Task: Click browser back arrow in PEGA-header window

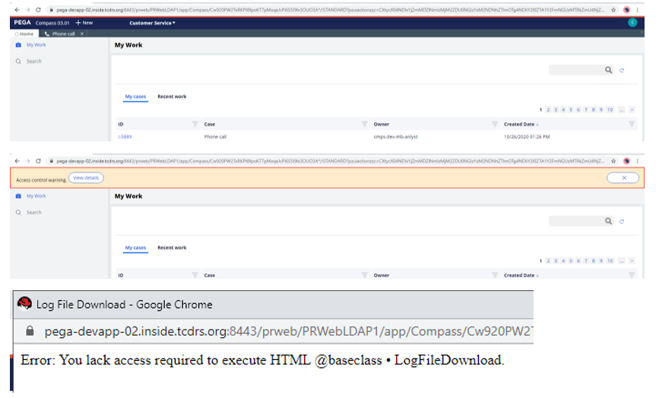Action: pos(17,10)
